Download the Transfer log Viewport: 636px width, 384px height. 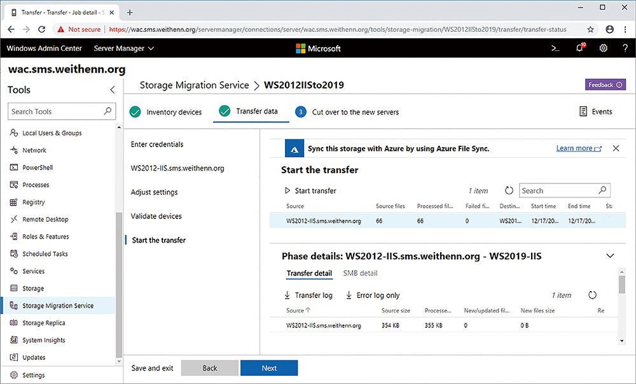point(308,295)
